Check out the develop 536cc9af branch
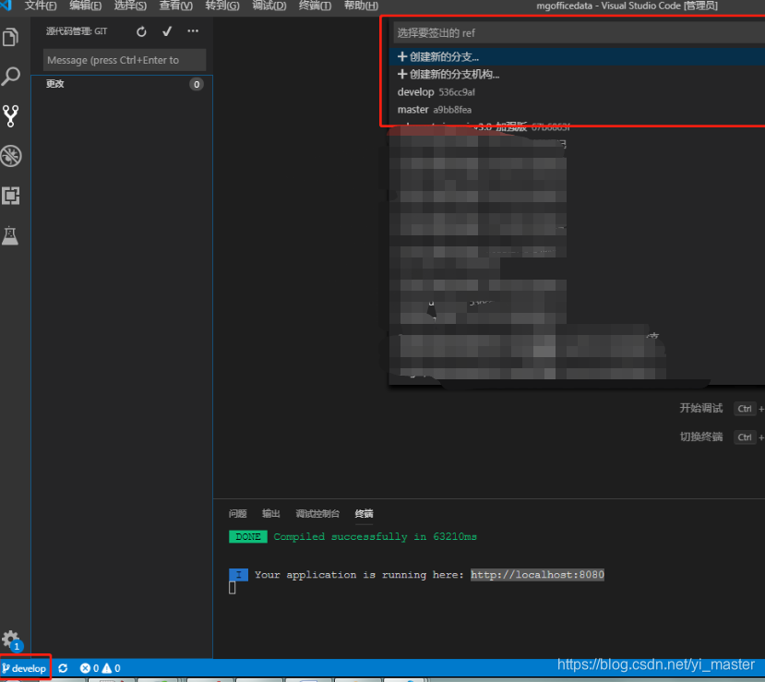This screenshot has height=682, width=765. (x=578, y=91)
